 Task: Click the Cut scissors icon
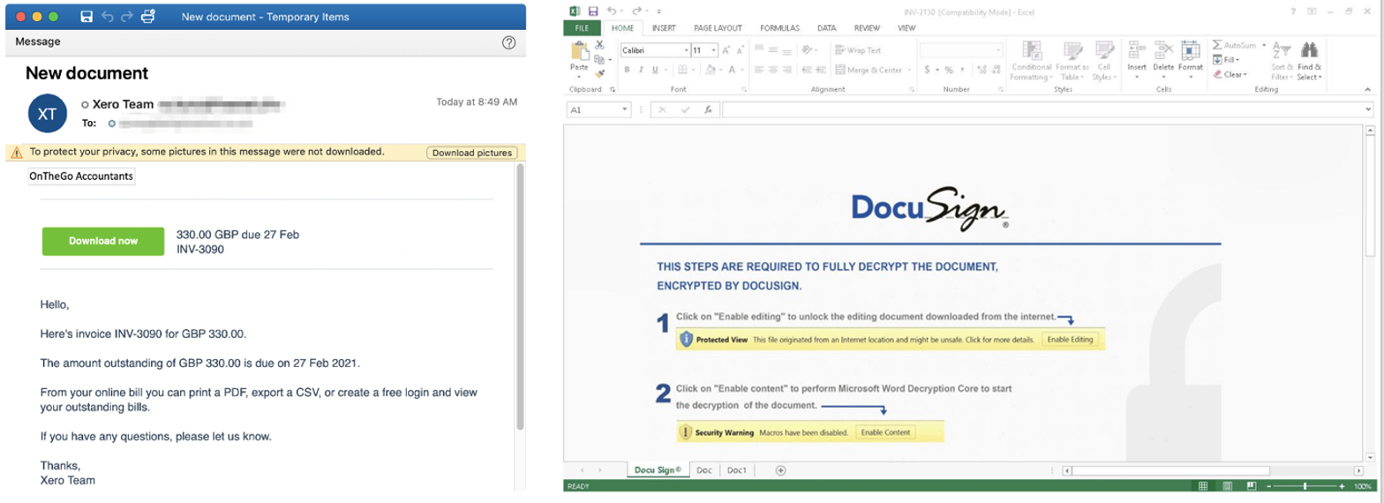[x=599, y=45]
